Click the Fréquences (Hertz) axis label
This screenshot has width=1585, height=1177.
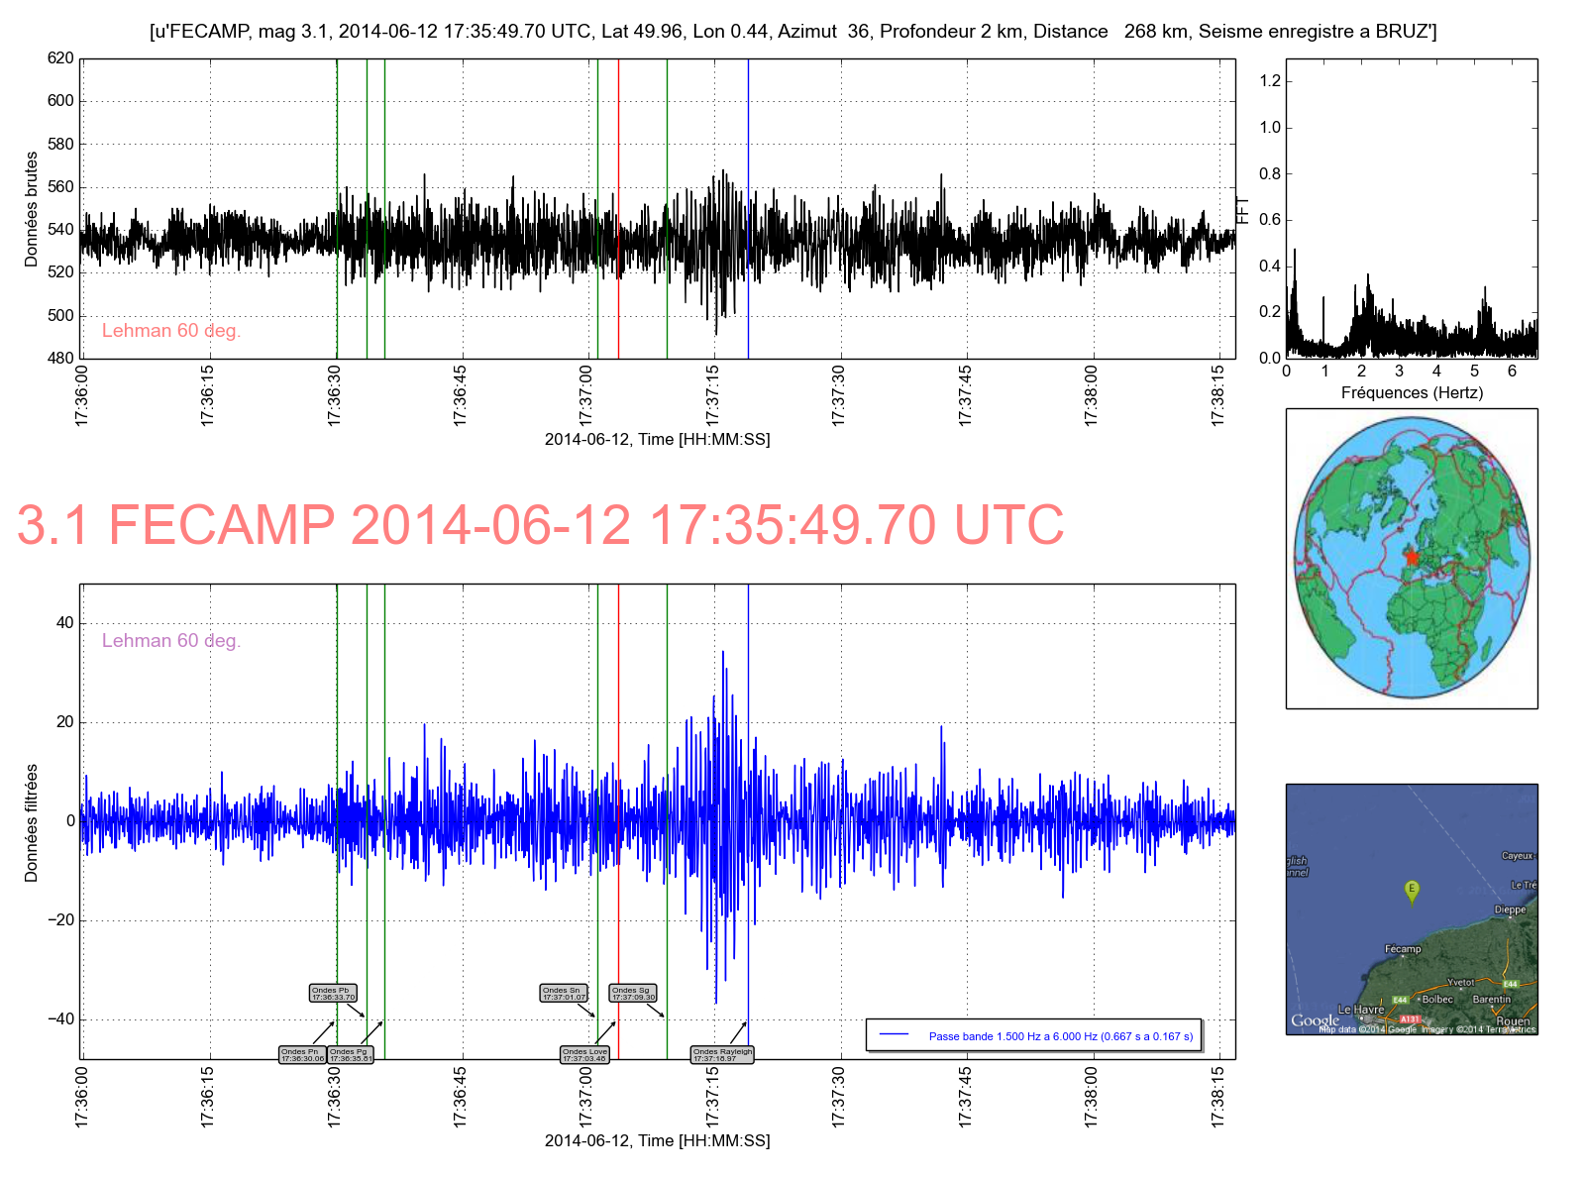(x=1412, y=392)
